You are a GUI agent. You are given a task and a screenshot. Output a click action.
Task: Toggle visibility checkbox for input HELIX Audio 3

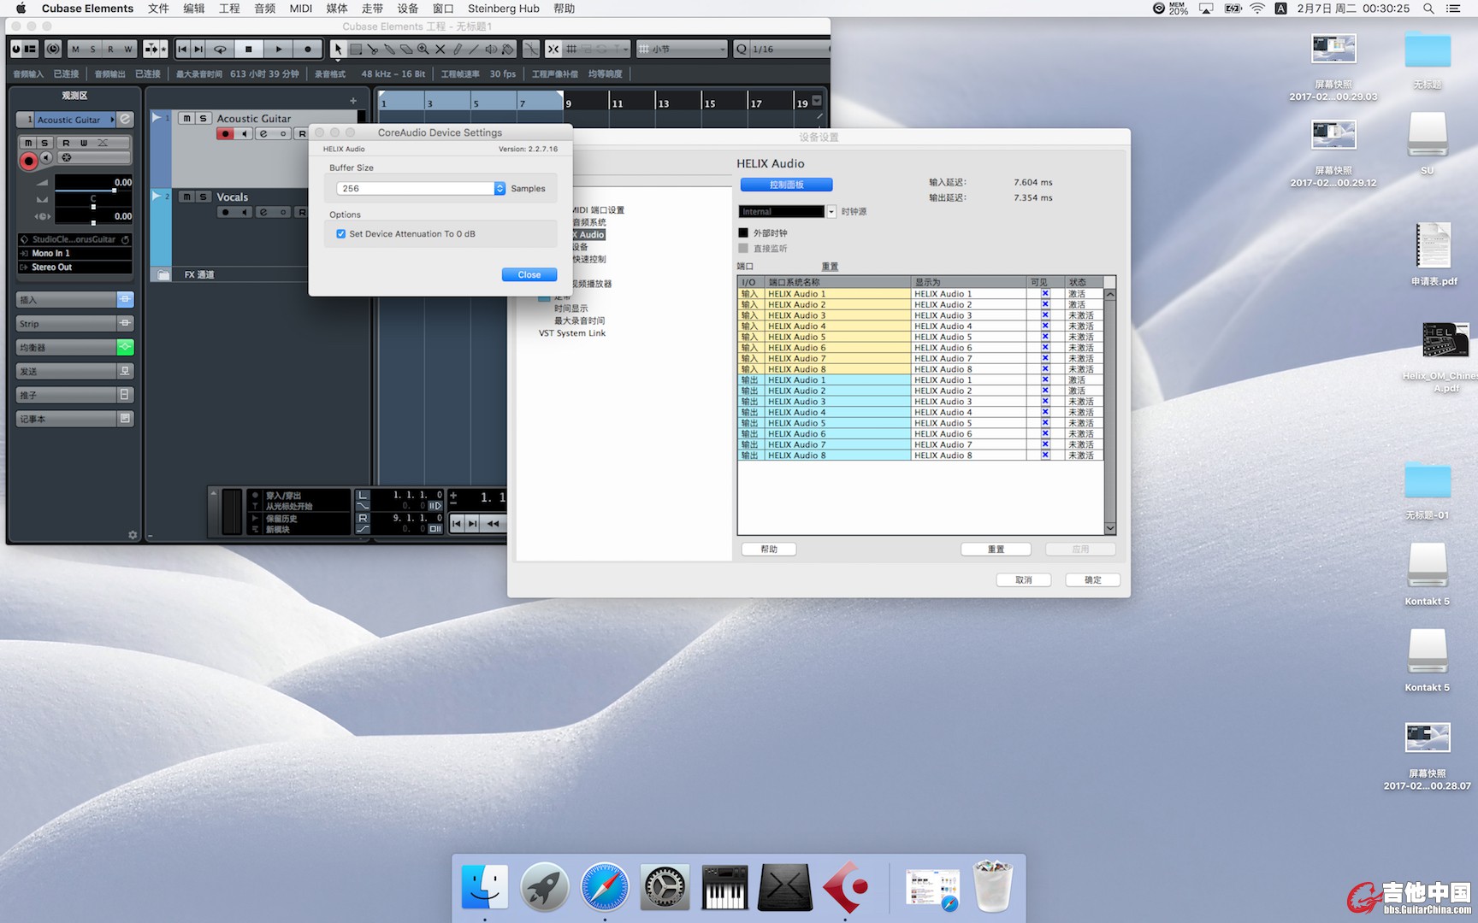[1044, 315]
